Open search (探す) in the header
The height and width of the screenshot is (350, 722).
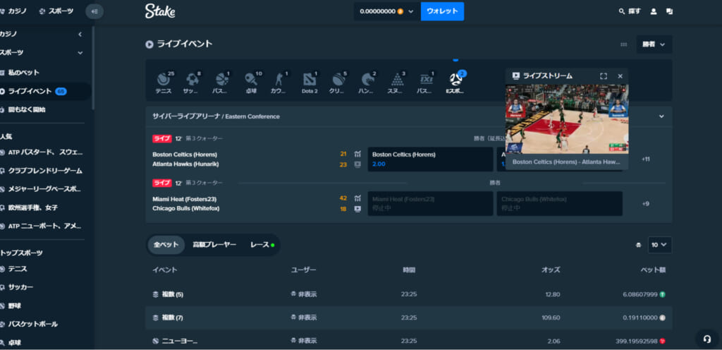coord(630,11)
